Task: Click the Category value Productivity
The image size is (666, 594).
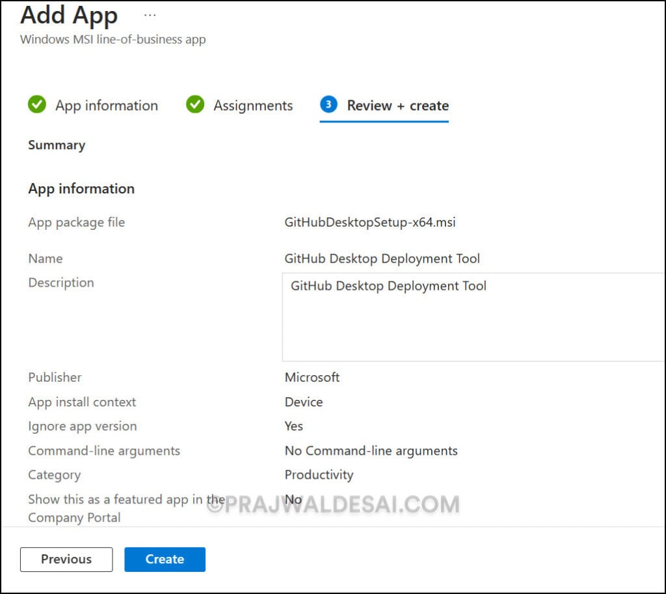Action: coord(319,475)
